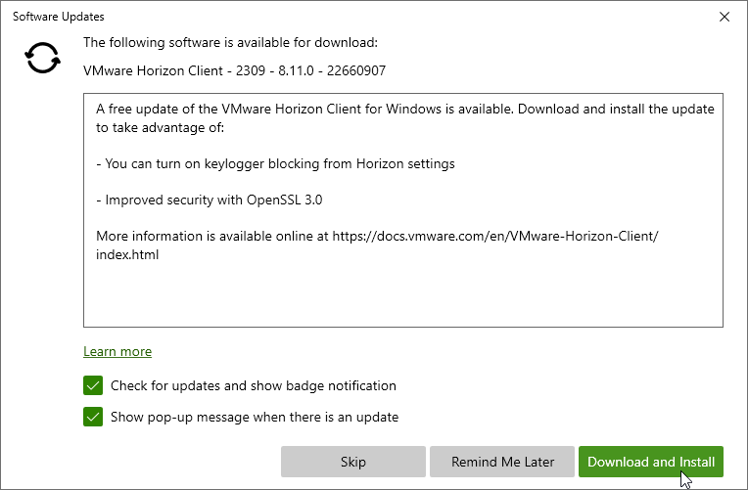Viewport: 748px width, 490px height.
Task: Click the 'A free update' opening paragraph
Action: click(x=405, y=110)
